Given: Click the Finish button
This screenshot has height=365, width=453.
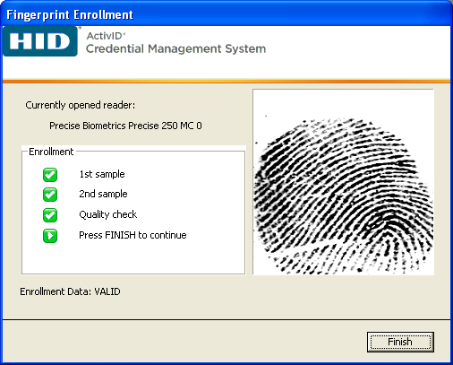Looking at the screenshot, I should (x=400, y=342).
